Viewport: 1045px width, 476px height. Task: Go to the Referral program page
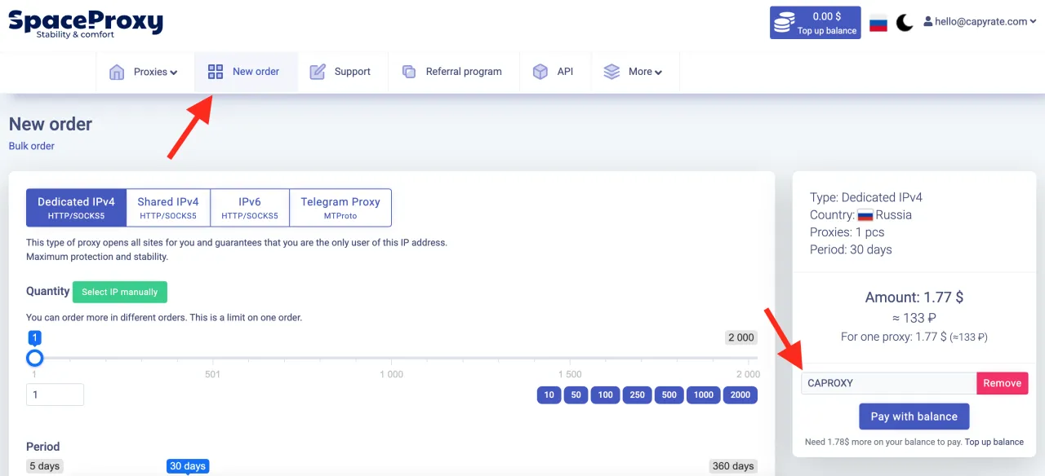pyautogui.click(x=453, y=72)
